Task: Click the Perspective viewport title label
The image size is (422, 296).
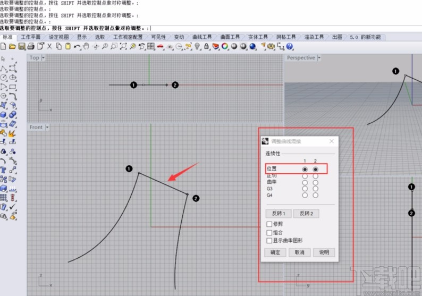Action: [x=301, y=57]
